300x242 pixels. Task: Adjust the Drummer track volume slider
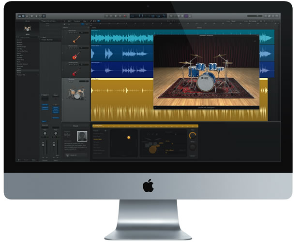84,81
